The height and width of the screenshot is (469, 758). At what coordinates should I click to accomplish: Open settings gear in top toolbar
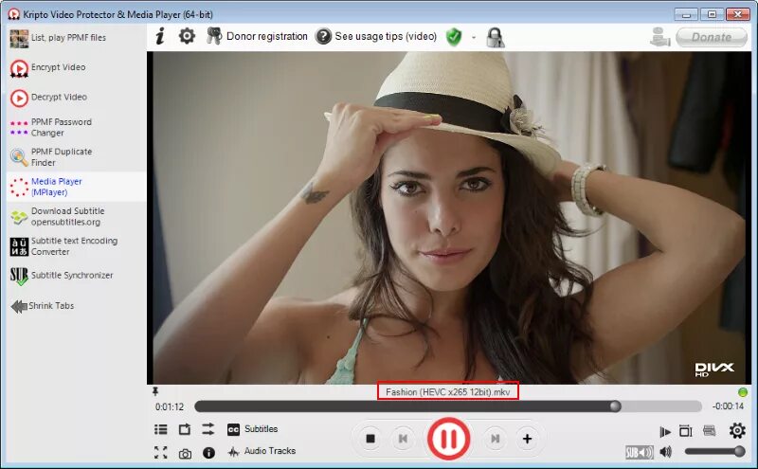point(187,36)
